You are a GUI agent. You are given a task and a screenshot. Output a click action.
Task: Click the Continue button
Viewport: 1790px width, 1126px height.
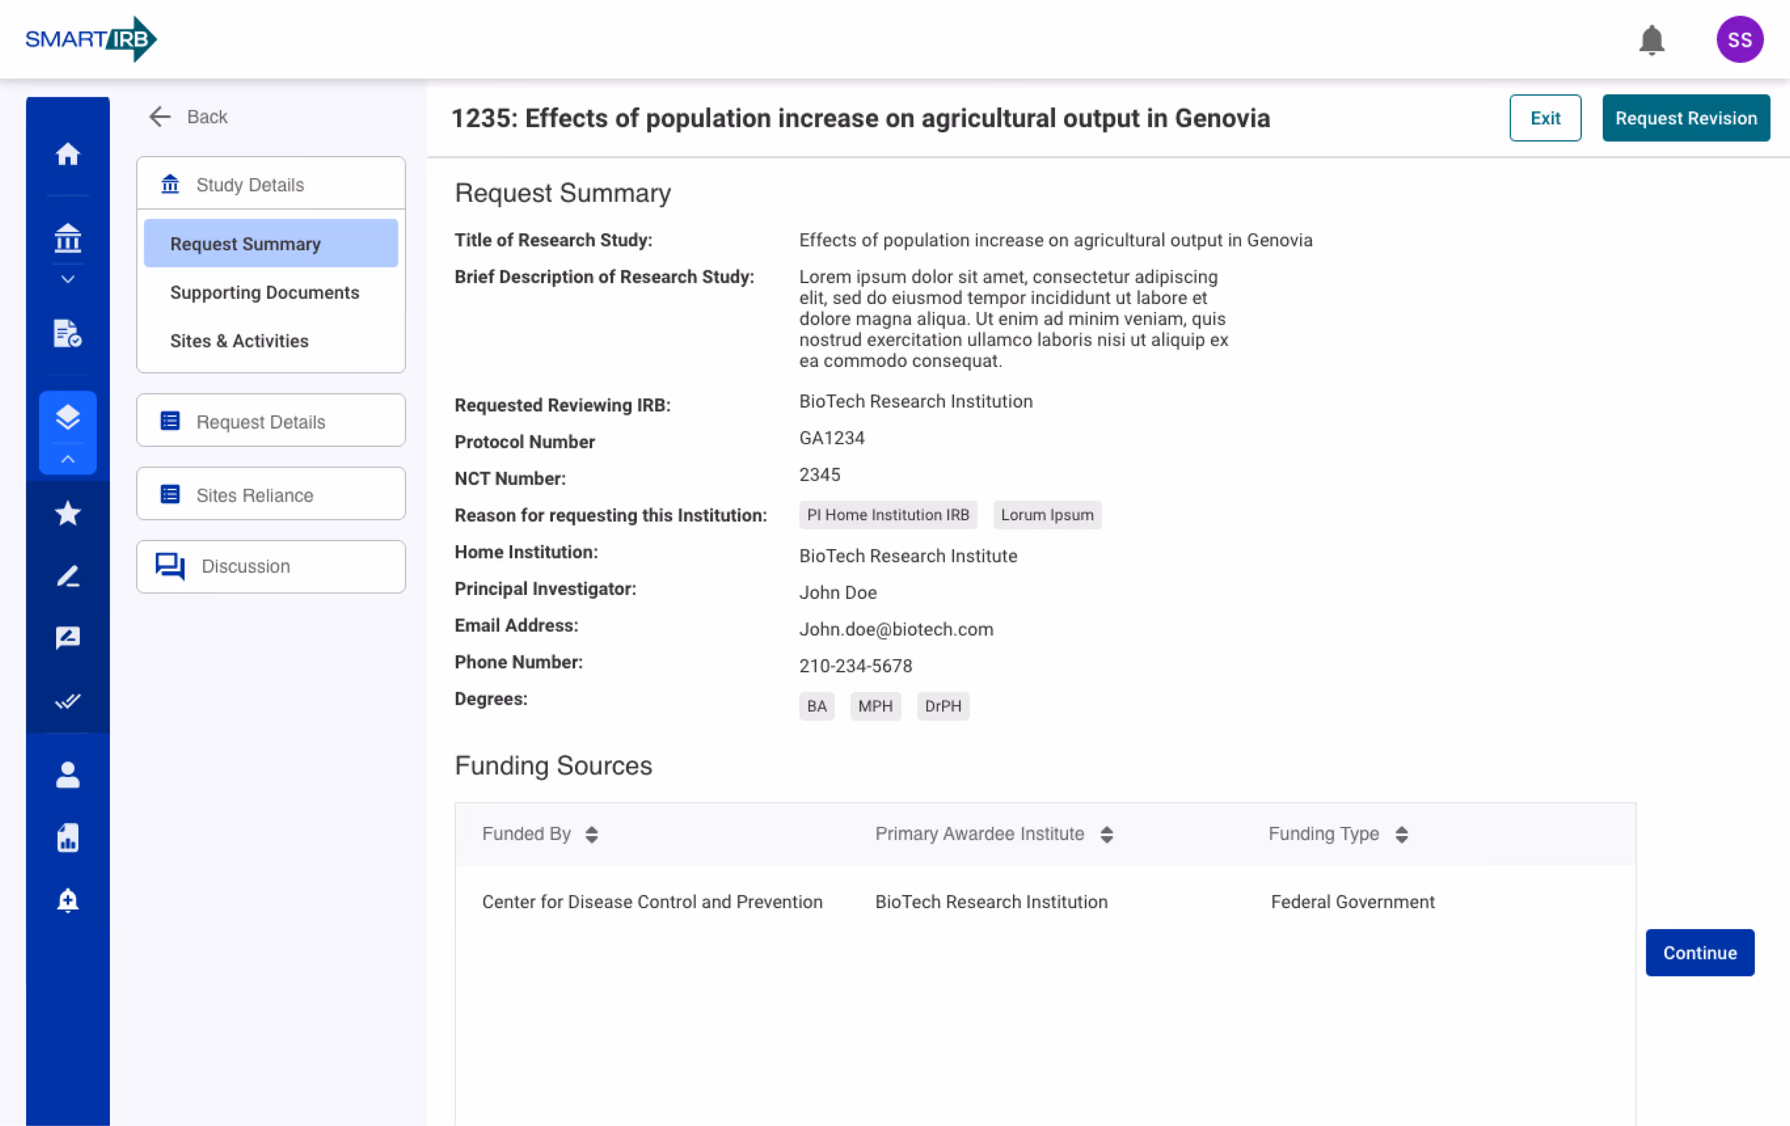pos(1699,952)
